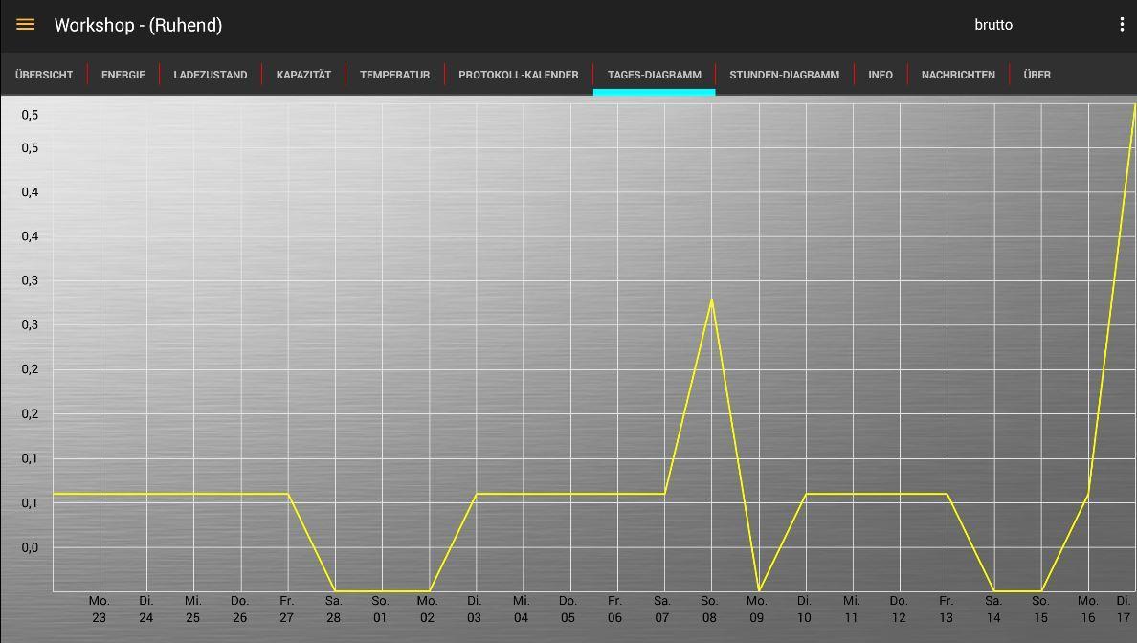Open the three-dot overflow menu
1137x643 pixels.
[x=1121, y=25]
